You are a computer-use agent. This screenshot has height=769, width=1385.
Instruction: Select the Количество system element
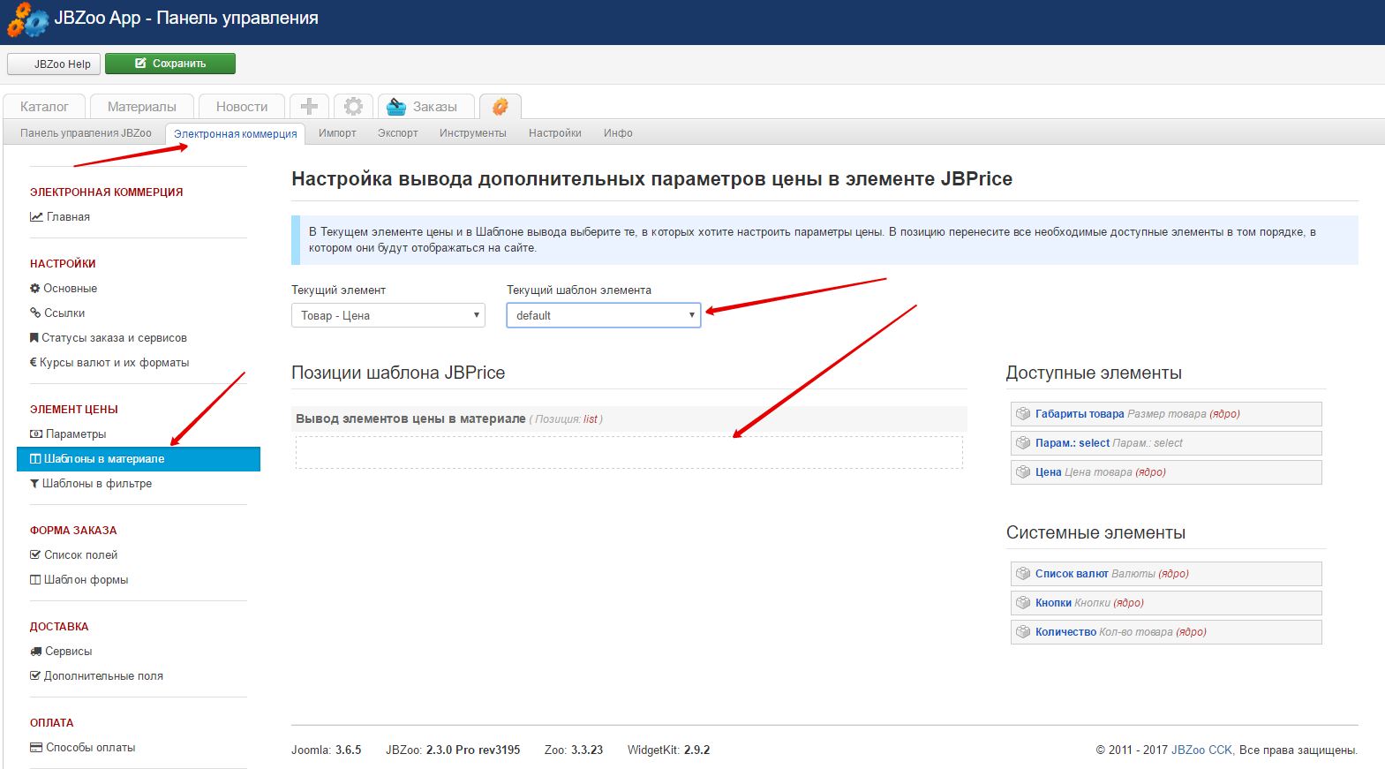(1166, 632)
